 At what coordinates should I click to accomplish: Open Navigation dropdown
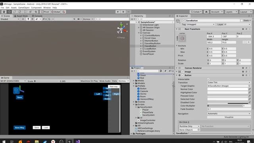(229, 114)
